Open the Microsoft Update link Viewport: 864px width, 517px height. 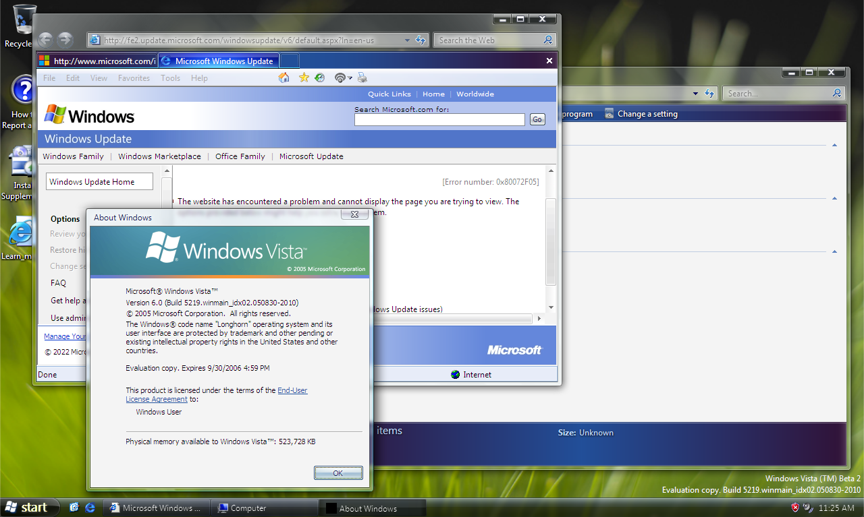[x=311, y=156]
